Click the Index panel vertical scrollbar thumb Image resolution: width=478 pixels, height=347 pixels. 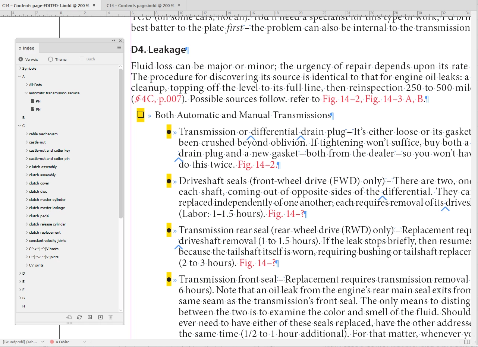[x=121, y=143]
